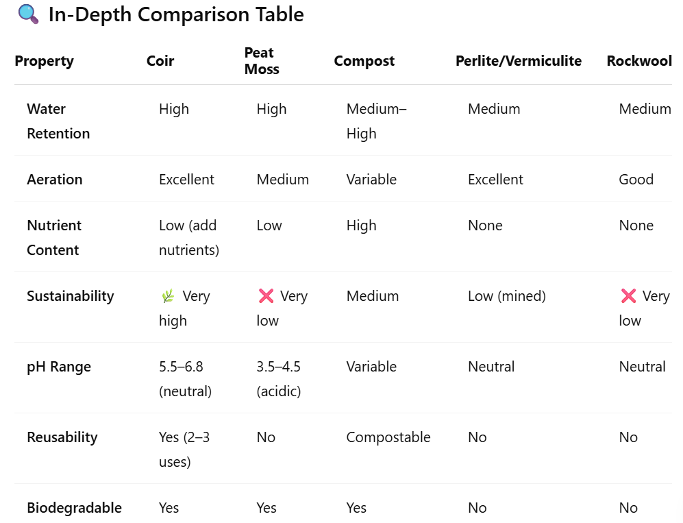
Task: Select the Aeration row label
Action: [x=54, y=180]
